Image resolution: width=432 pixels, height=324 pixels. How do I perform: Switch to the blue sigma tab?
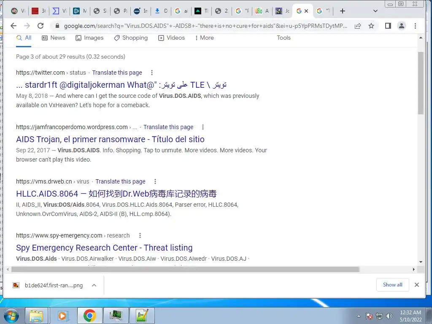point(59,11)
